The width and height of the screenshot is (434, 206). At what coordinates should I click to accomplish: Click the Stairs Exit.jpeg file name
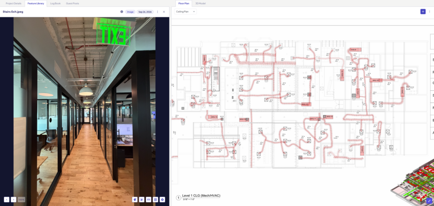tap(14, 12)
